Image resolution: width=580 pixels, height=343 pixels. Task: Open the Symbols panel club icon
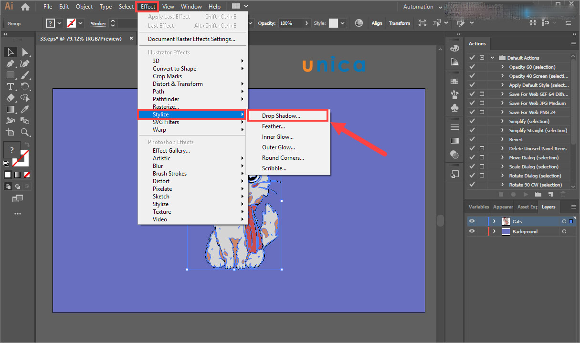pyautogui.click(x=454, y=108)
